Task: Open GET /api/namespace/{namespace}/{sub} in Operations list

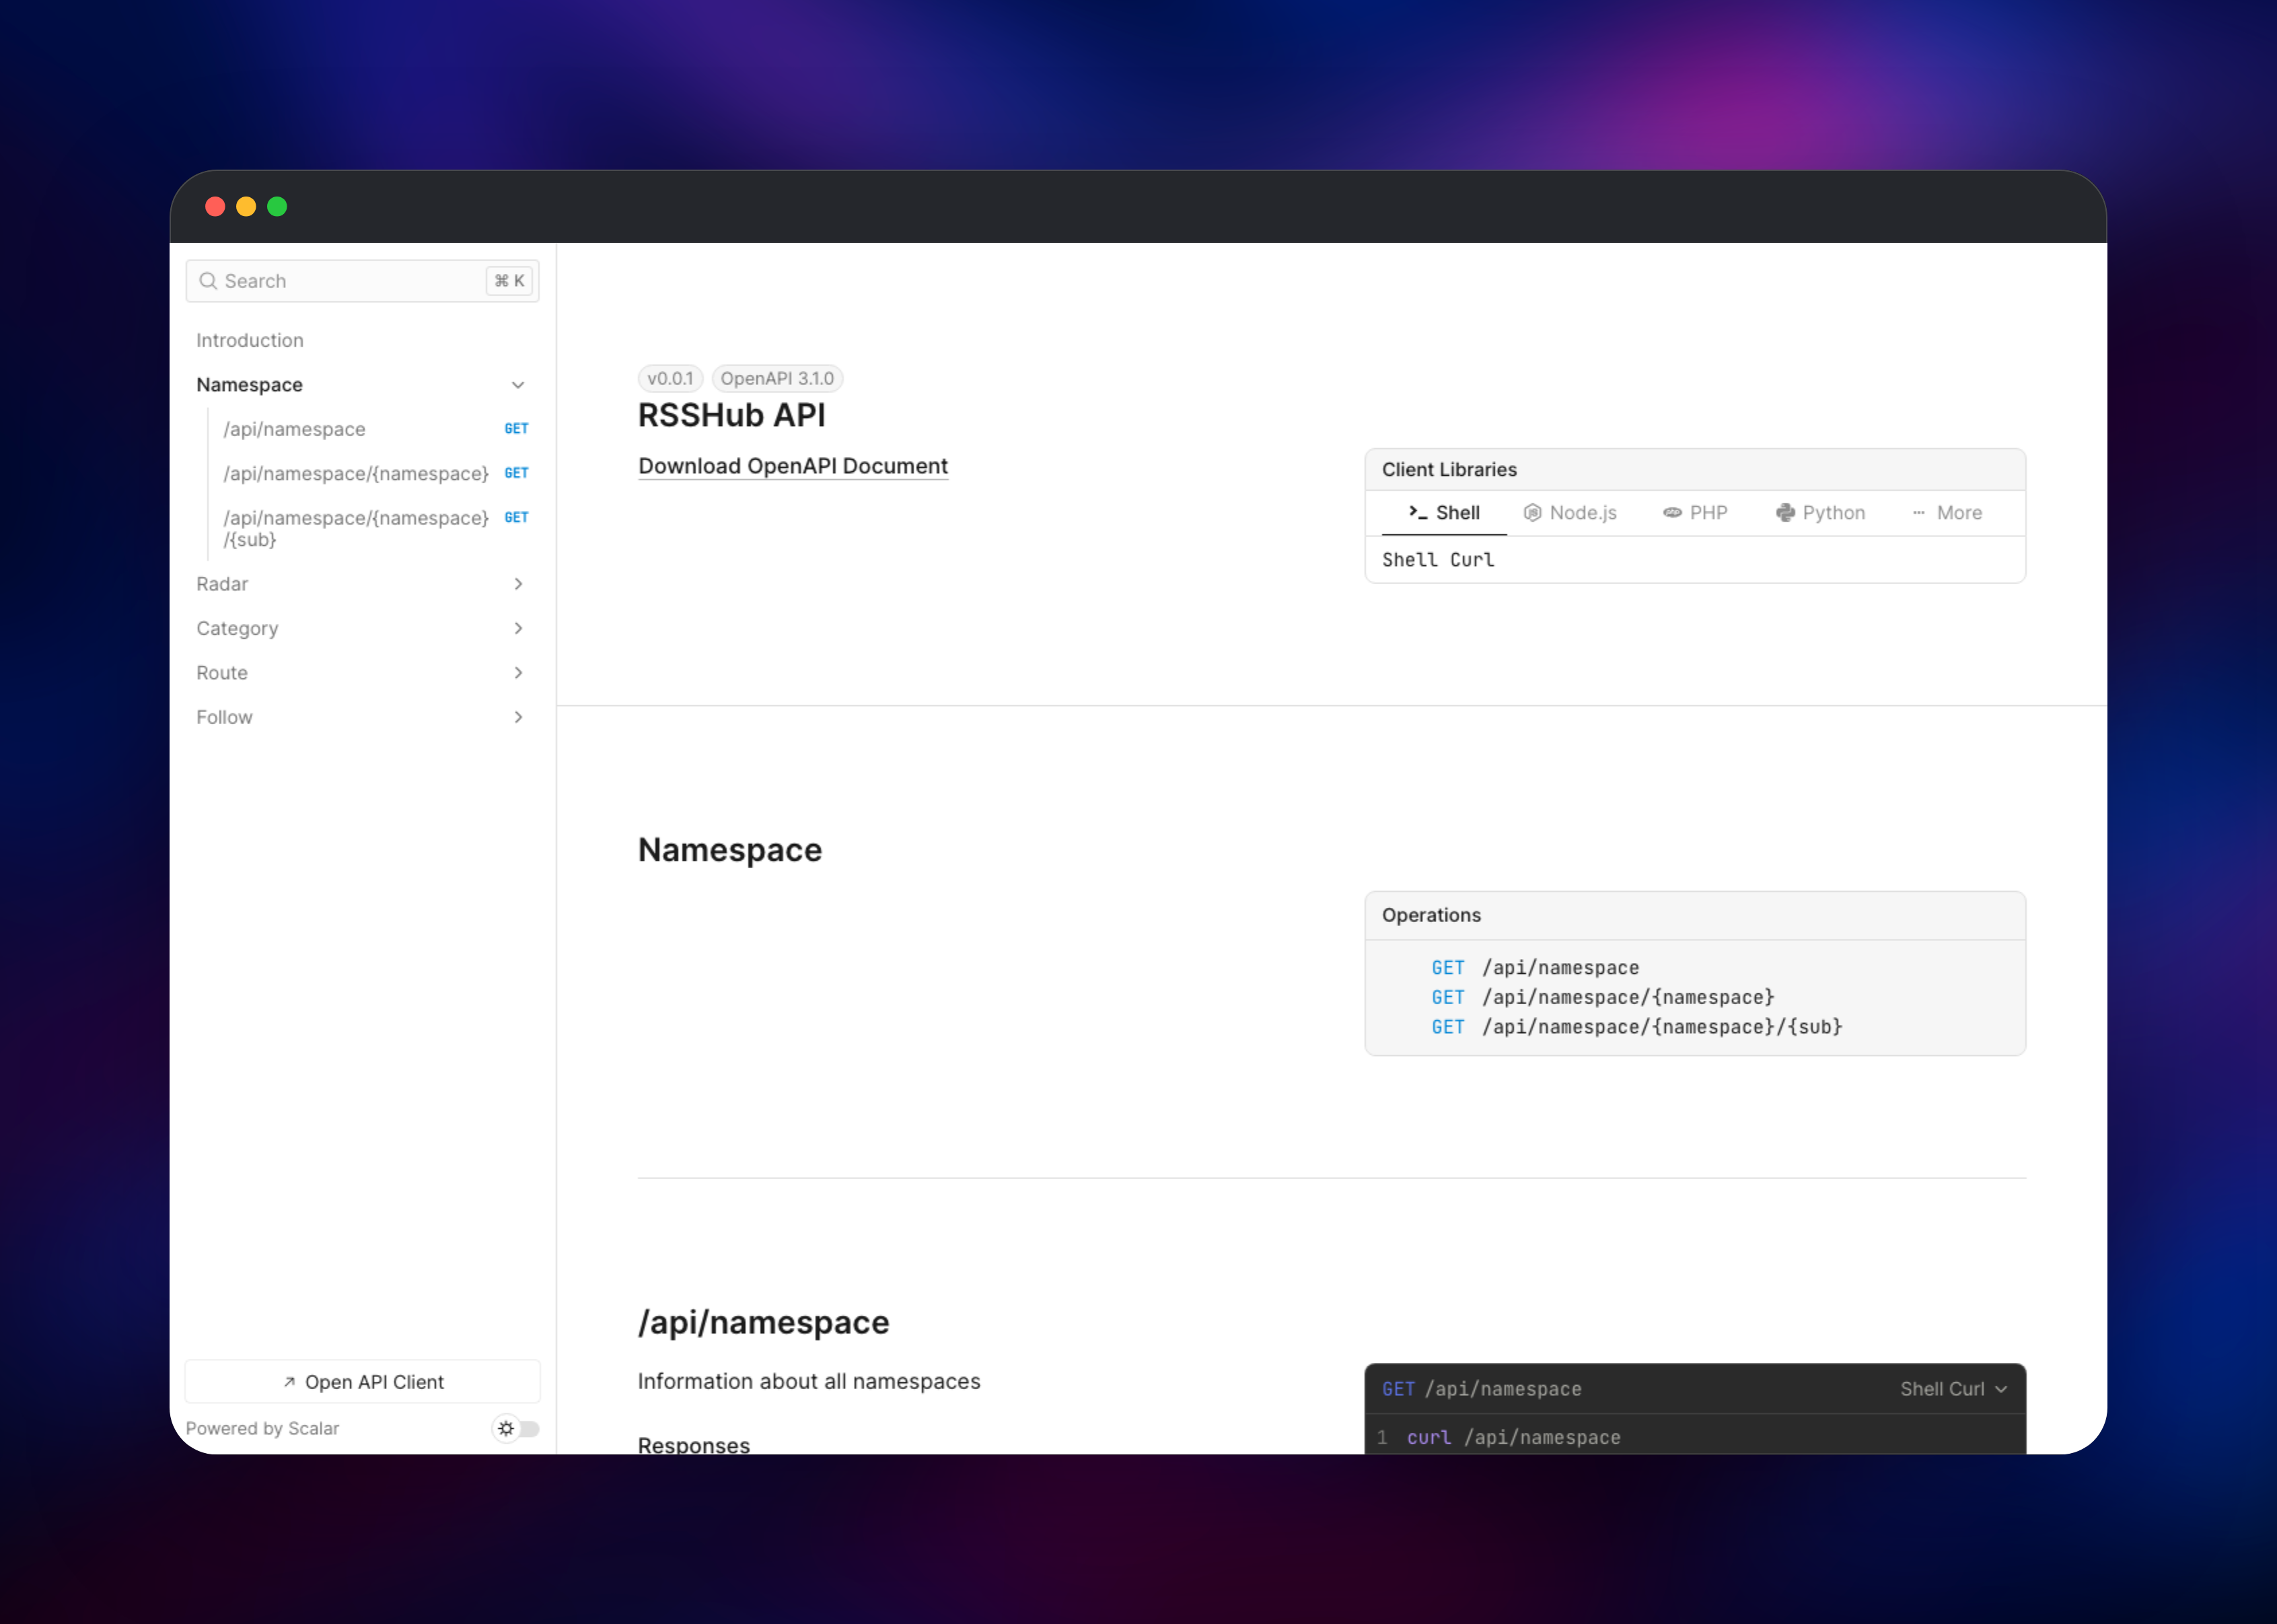Action: click(x=1636, y=1027)
